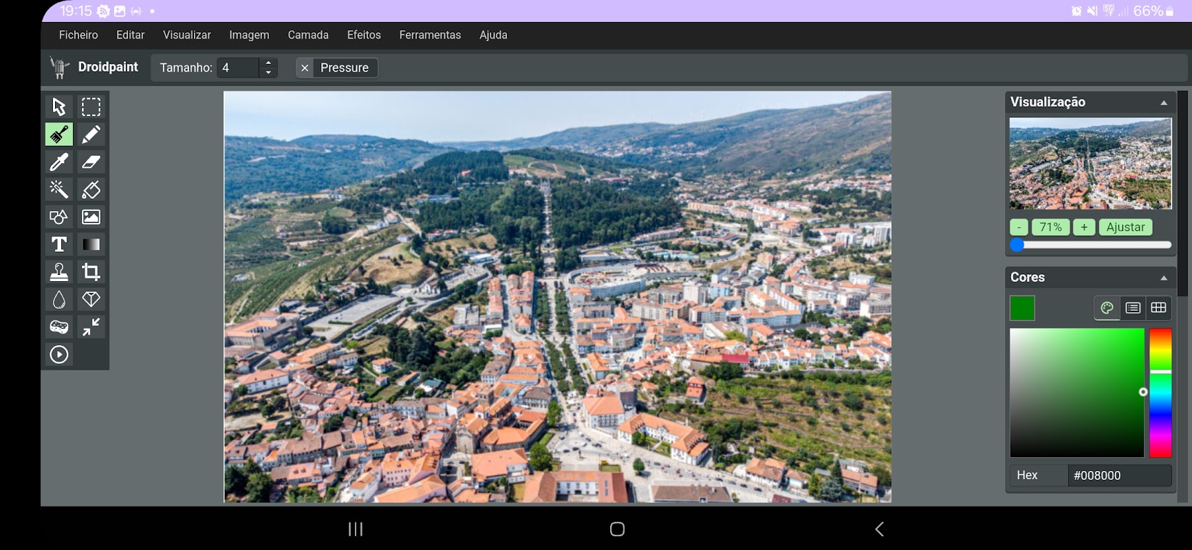Image resolution: width=1192 pixels, height=550 pixels.
Task: Select the paint bucket fill tool
Action: click(91, 189)
